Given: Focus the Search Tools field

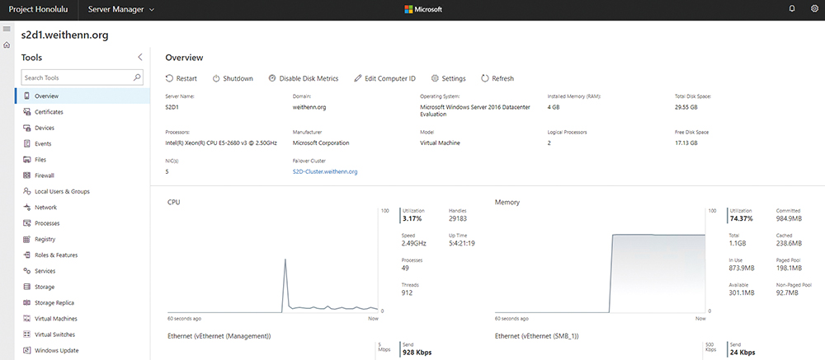Looking at the screenshot, I should [x=82, y=77].
